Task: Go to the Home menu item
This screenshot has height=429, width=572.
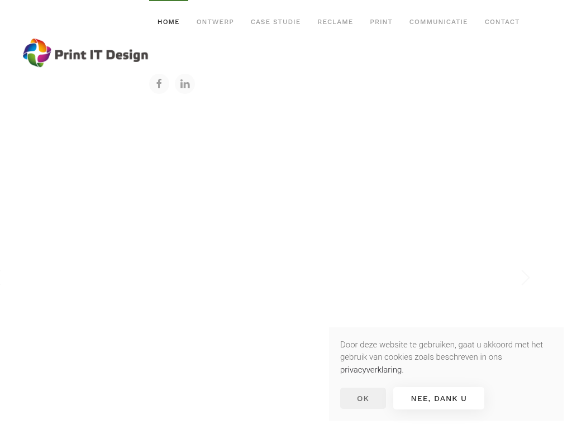Action: tap(168, 22)
